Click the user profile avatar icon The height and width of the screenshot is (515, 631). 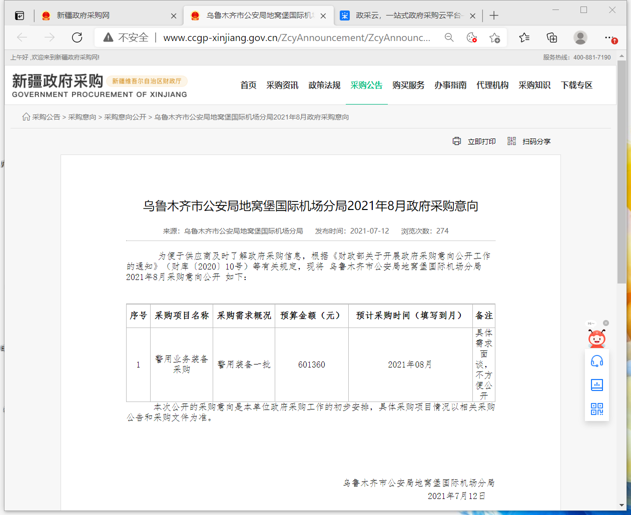[x=580, y=37]
